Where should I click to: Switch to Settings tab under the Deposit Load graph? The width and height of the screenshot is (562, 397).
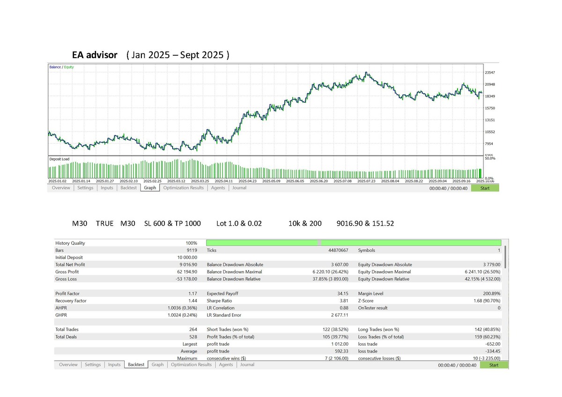(x=85, y=188)
